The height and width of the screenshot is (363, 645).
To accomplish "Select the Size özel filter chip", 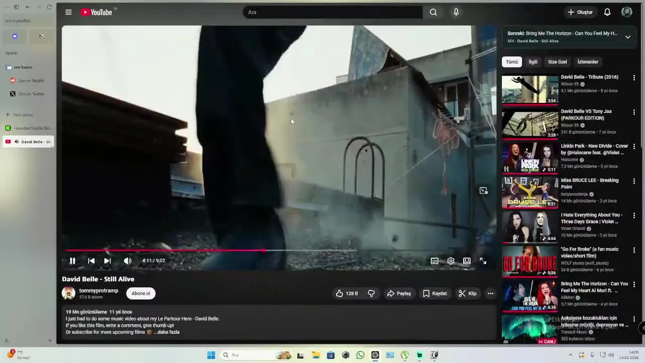I will (x=557, y=62).
